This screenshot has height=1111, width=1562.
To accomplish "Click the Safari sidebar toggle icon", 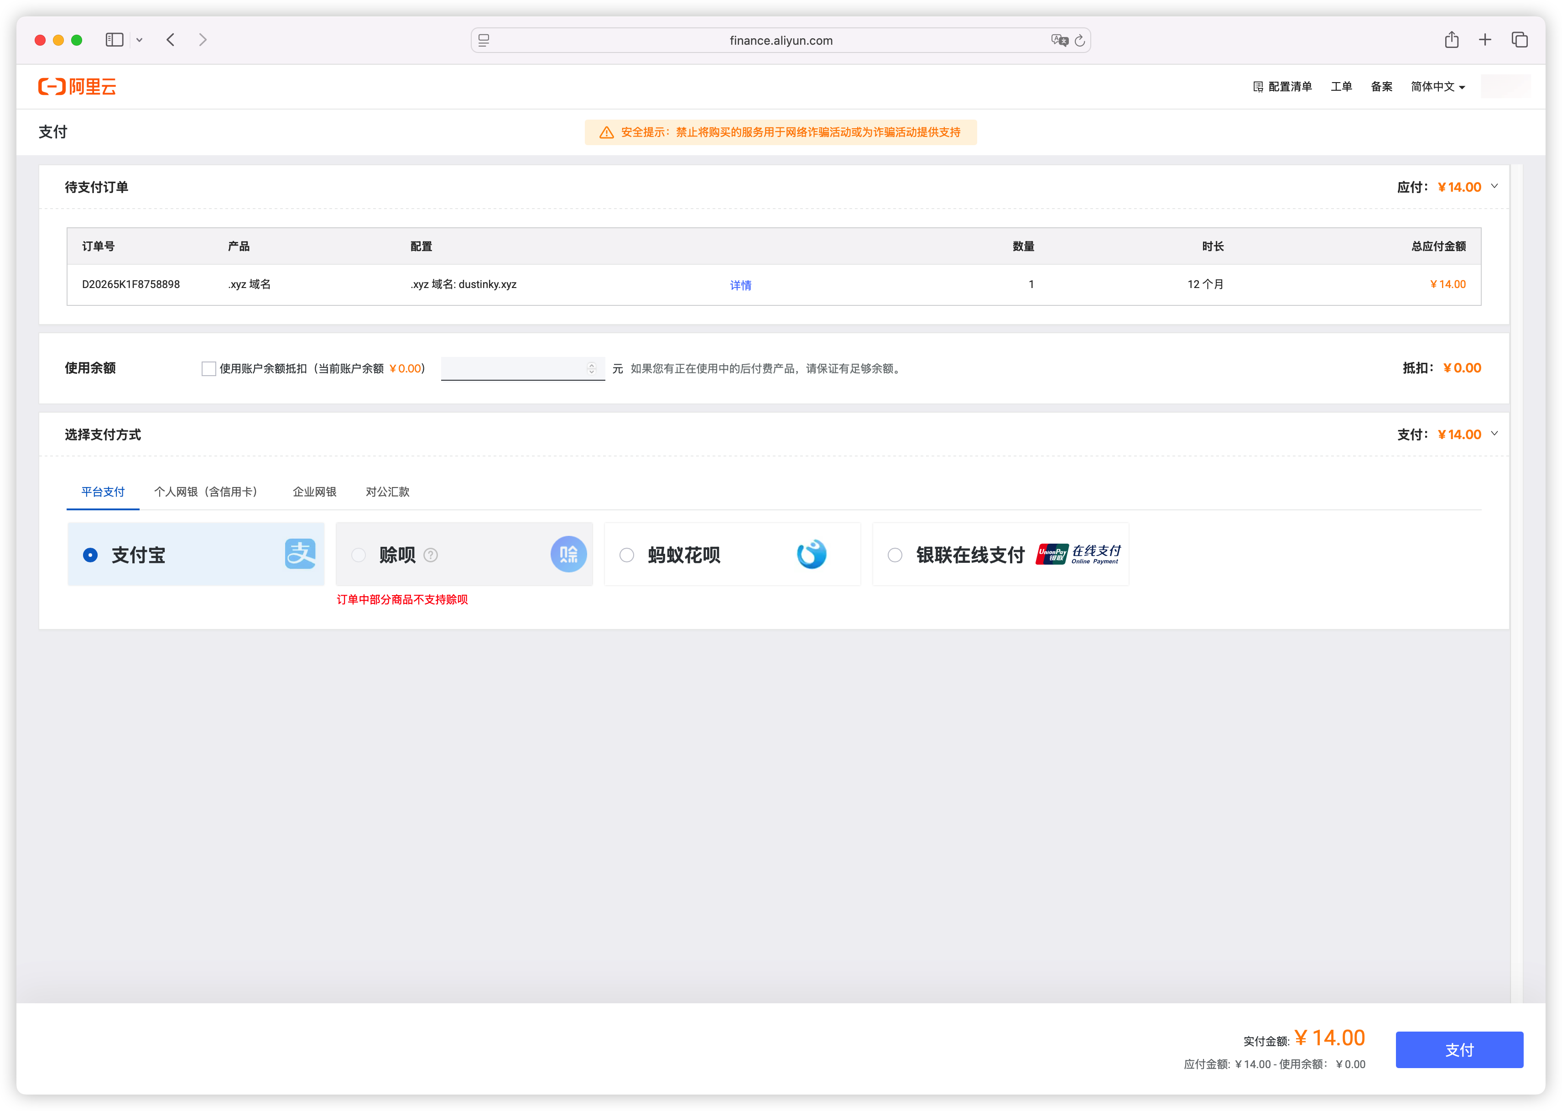I will (x=114, y=40).
